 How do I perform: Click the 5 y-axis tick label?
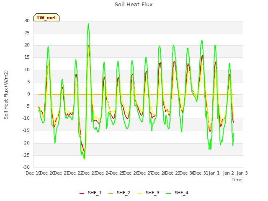tap(28, 82)
